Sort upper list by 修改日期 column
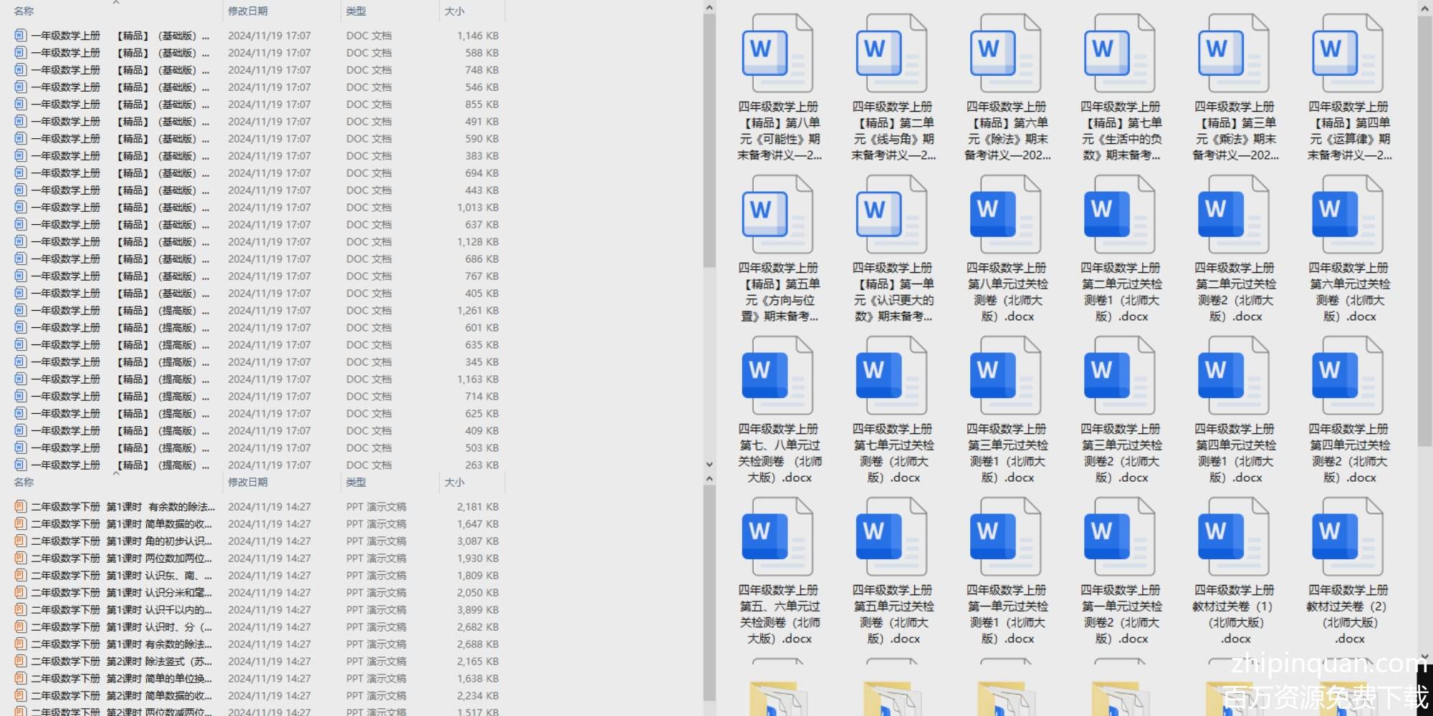 [248, 11]
